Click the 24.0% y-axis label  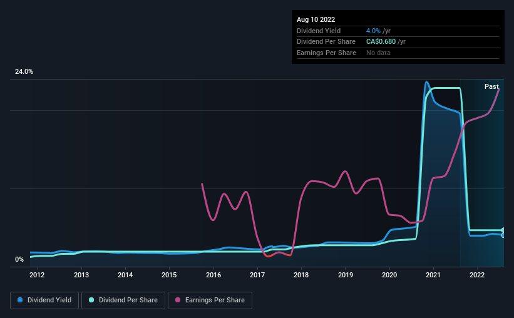click(24, 72)
